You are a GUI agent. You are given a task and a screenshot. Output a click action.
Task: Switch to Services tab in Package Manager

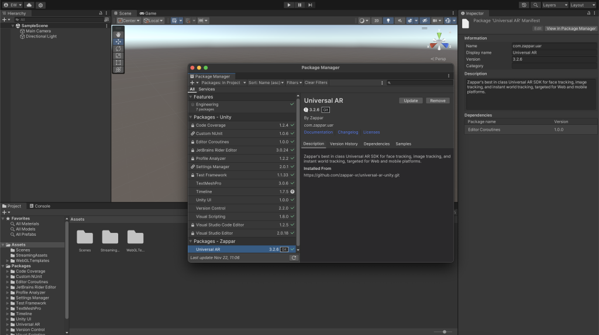point(206,89)
